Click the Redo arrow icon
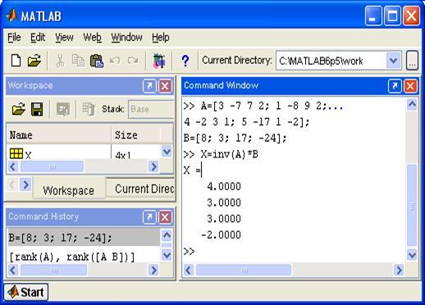Image resolution: width=425 pixels, height=305 pixels. (133, 61)
